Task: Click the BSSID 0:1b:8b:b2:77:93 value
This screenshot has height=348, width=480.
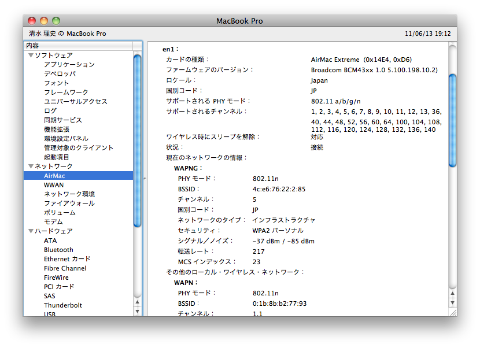Action: coord(279,303)
